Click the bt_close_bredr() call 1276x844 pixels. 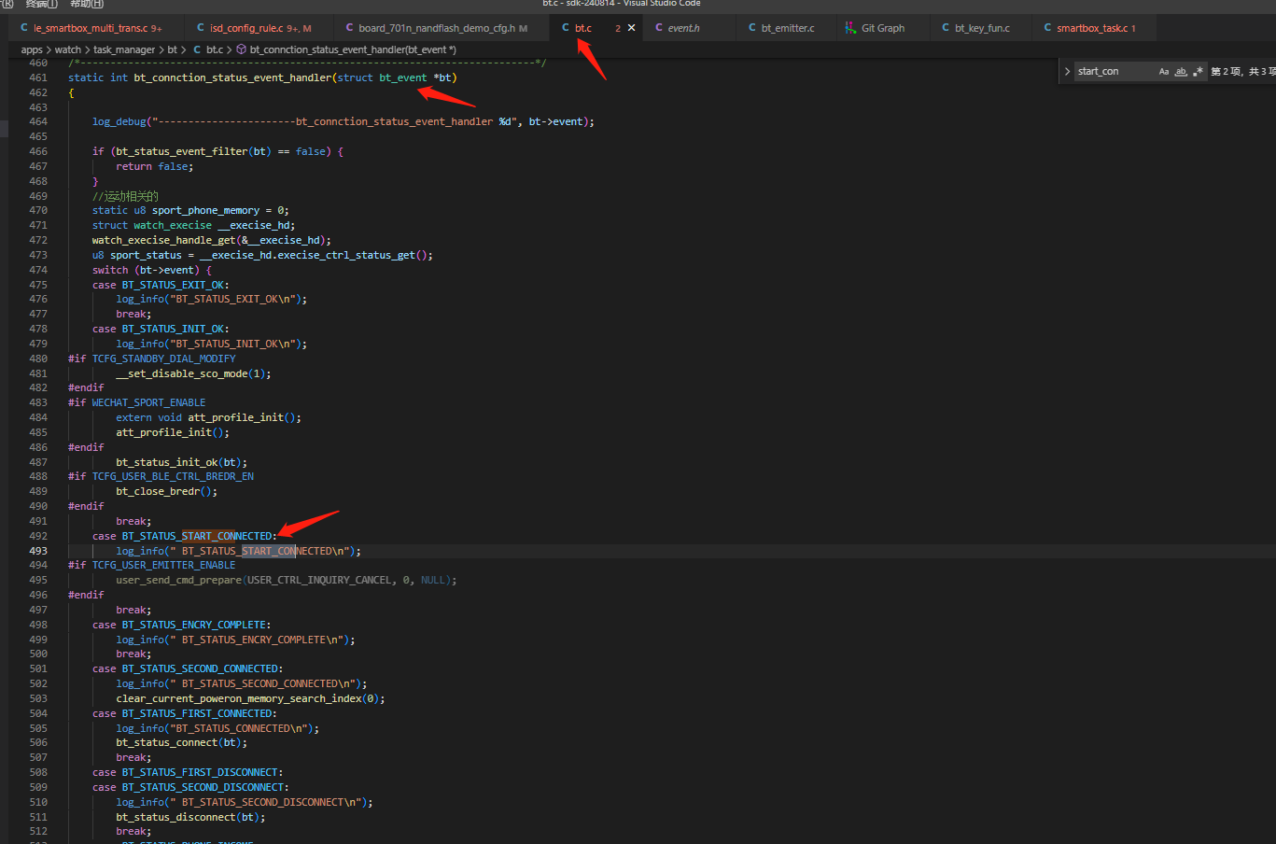[166, 491]
